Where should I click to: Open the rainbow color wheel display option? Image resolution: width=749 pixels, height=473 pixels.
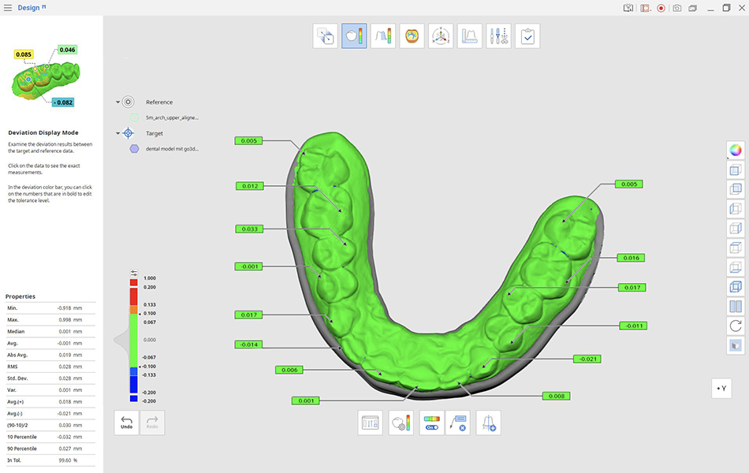click(735, 150)
